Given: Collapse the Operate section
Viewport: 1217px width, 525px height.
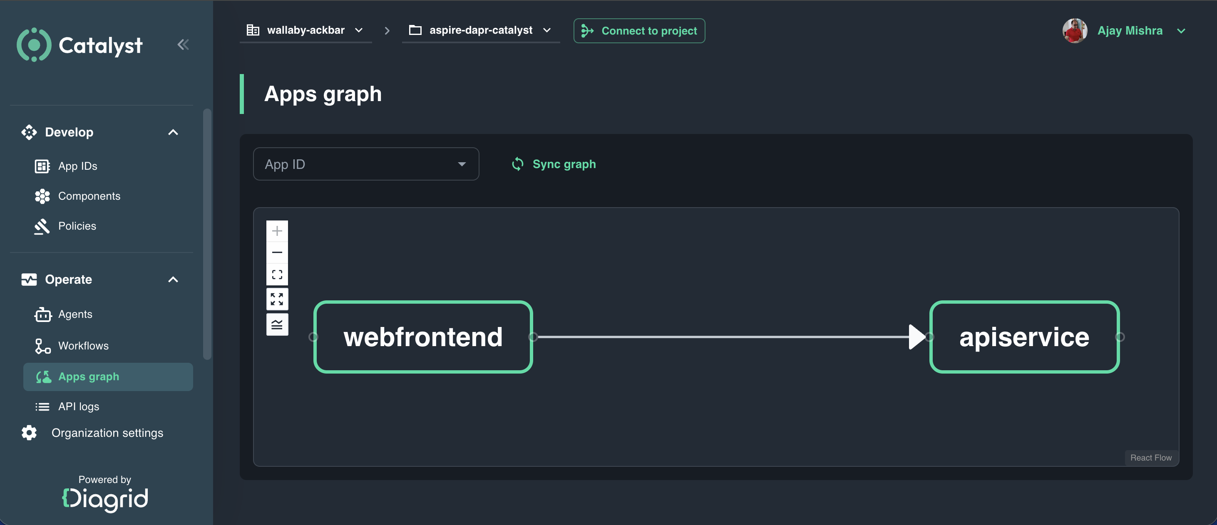Looking at the screenshot, I should [x=174, y=280].
